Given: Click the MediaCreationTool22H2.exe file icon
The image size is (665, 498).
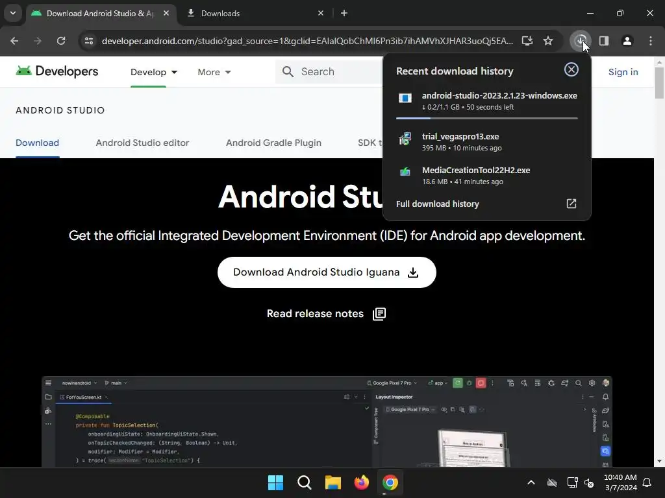Looking at the screenshot, I should [405, 171].
